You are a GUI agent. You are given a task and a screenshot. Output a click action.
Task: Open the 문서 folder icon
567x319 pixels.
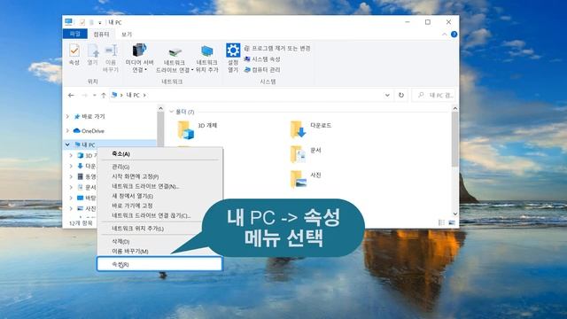point(298,154)
